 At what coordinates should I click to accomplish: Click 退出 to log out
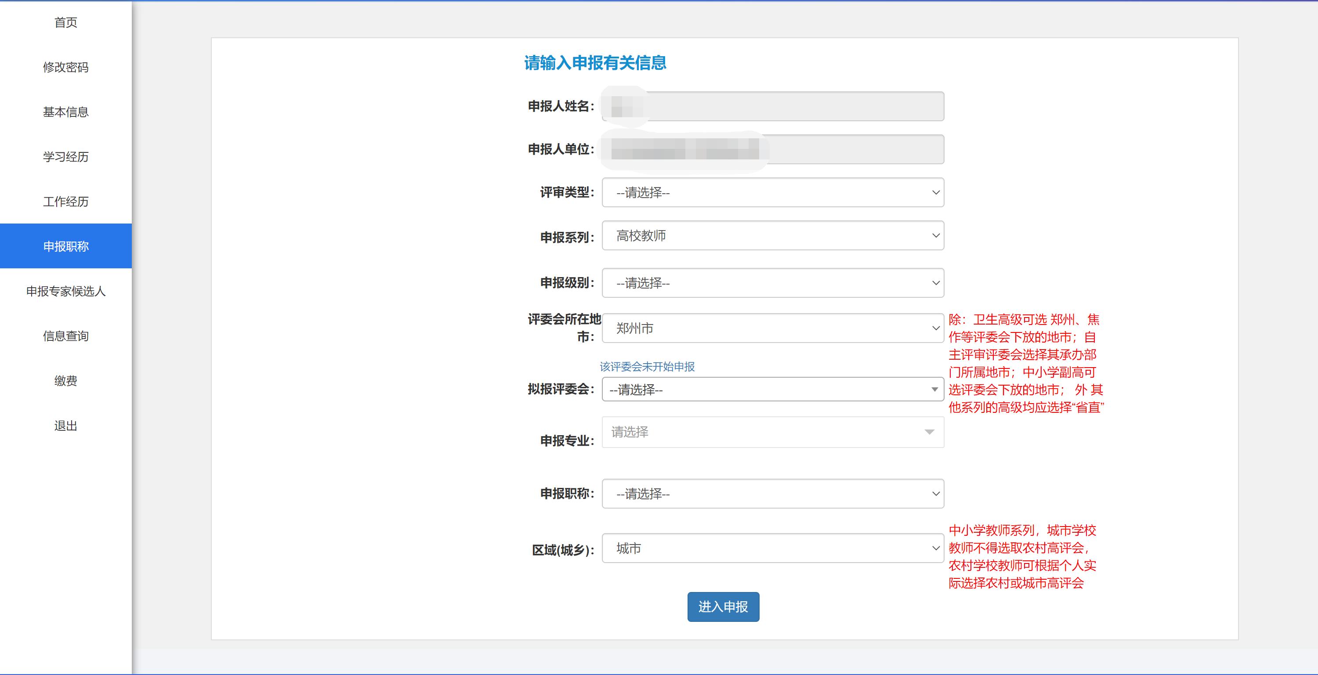[x=65, y=426]
